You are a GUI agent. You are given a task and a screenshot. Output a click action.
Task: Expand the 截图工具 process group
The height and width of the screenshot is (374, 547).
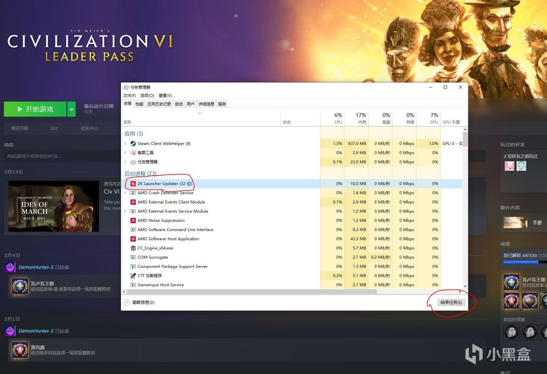click(x=125, y=153)
